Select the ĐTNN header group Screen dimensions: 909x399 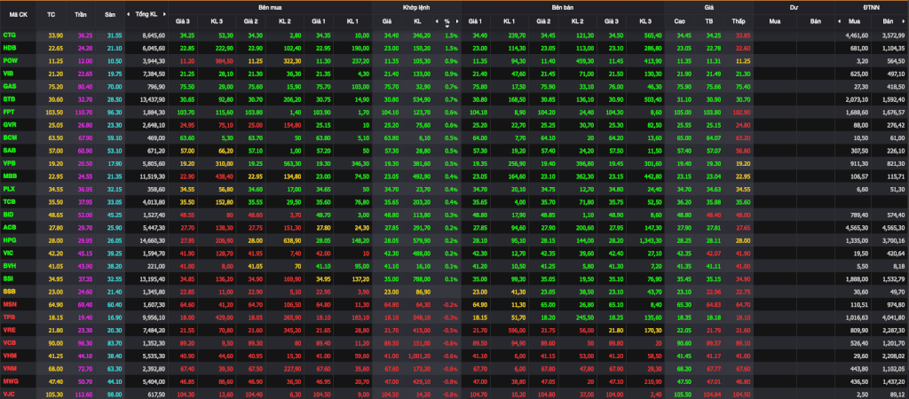872,7
